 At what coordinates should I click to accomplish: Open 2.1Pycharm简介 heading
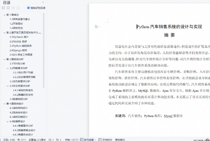19,37
